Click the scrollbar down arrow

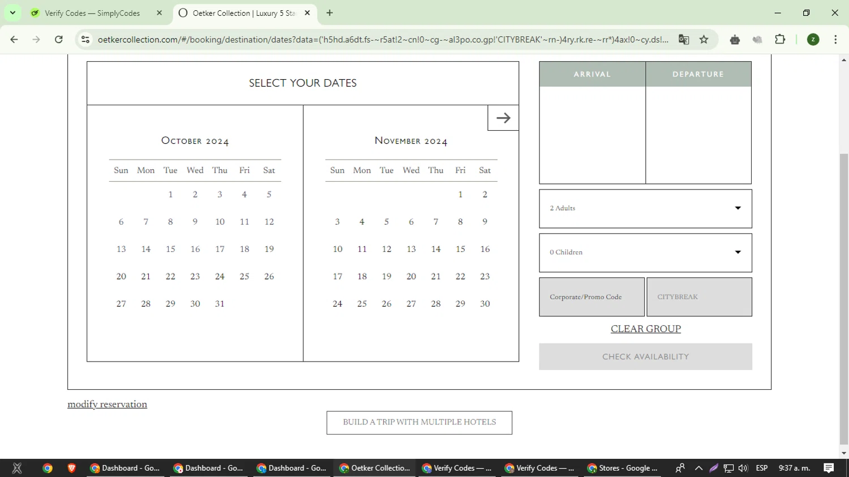[844, 453]
